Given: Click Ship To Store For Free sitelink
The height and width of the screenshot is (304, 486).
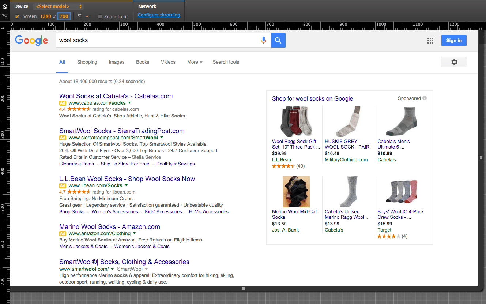Looking at the screenshot, I should [x=125, y=164].
